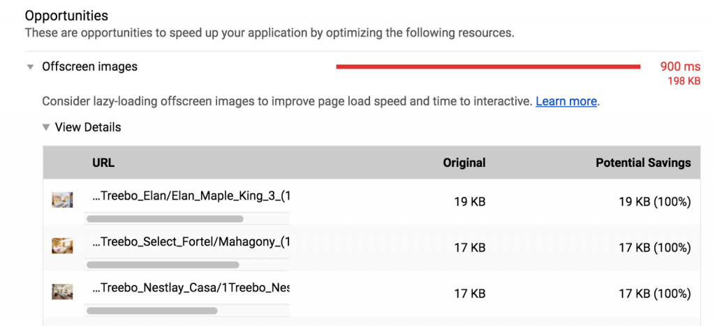
Task: Click the Original column header
Action: pyautogui.click(x=464, y=163)
